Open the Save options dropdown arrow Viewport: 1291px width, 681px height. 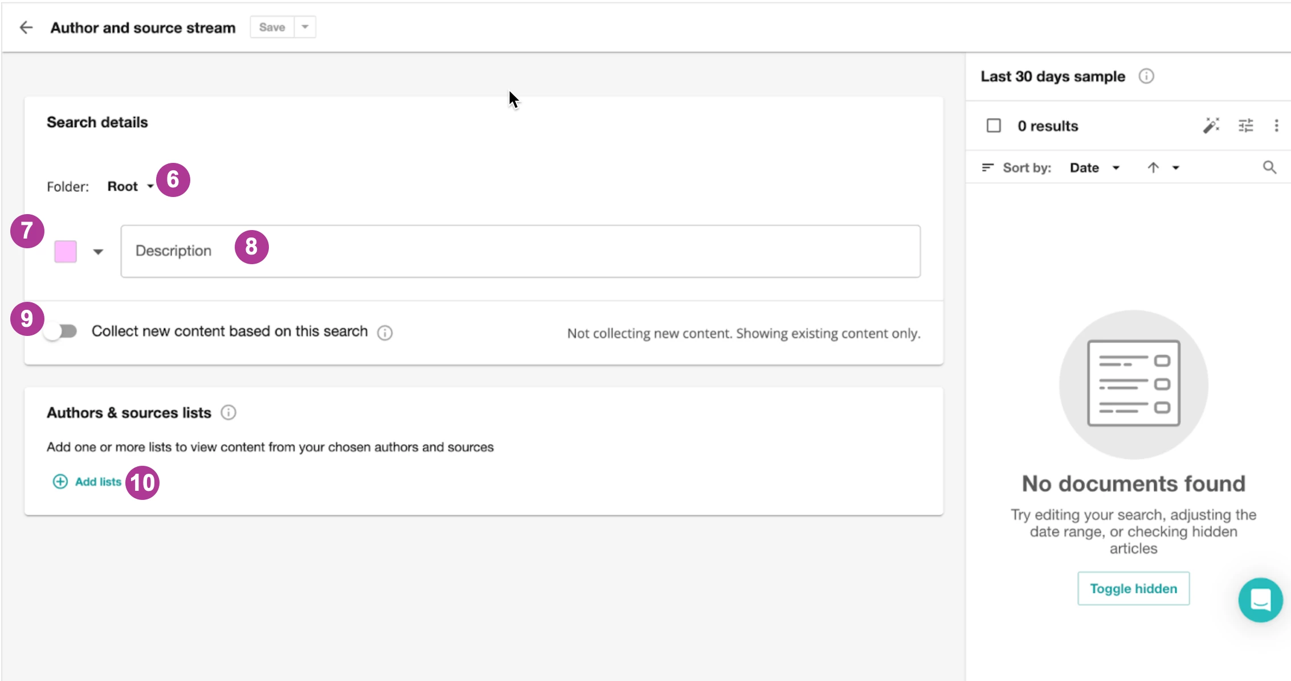[305, 27]
